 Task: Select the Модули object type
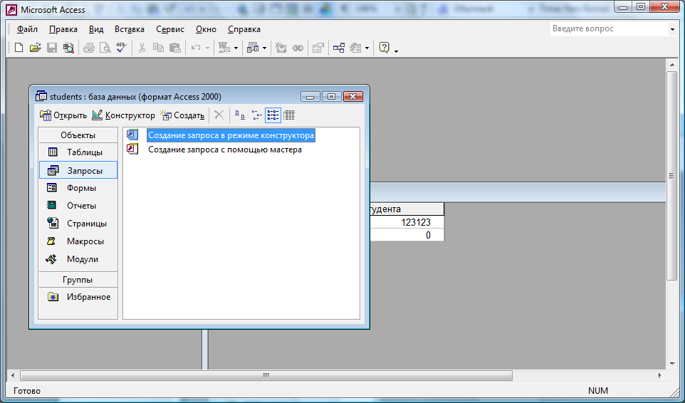pos(78,259)
